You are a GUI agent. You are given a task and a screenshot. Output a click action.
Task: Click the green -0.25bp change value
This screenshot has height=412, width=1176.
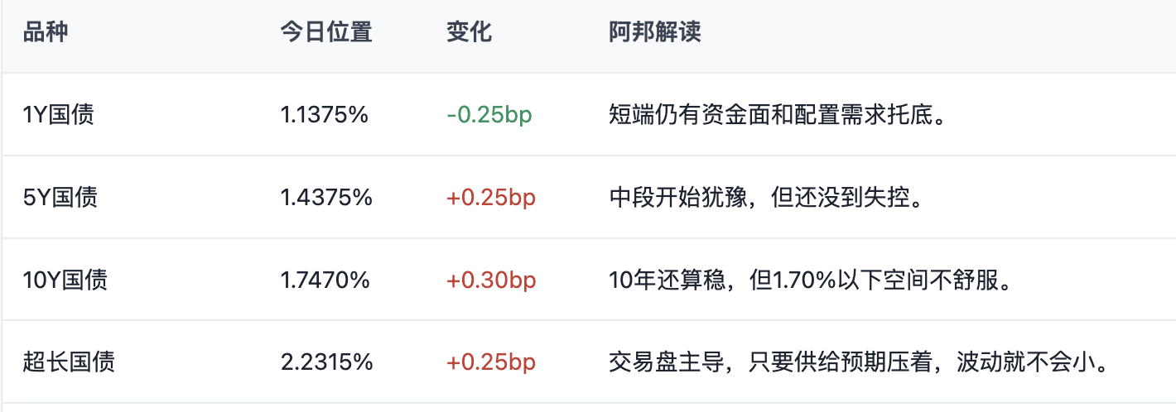click(489, 114)
